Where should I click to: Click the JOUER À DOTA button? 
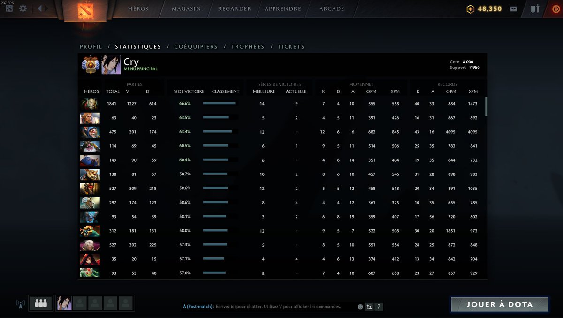click(500, 304)
